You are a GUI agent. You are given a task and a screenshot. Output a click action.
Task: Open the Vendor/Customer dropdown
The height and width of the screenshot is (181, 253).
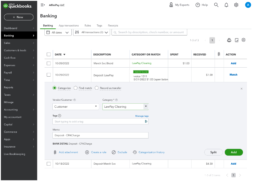tap(75, 107)
